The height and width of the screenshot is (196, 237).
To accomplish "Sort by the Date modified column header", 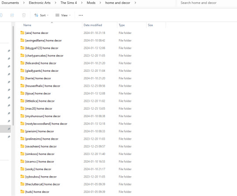I will [93, 25].
